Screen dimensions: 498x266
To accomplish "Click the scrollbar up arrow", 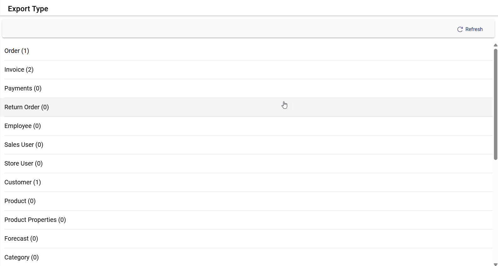I will (x=495, y=45).
